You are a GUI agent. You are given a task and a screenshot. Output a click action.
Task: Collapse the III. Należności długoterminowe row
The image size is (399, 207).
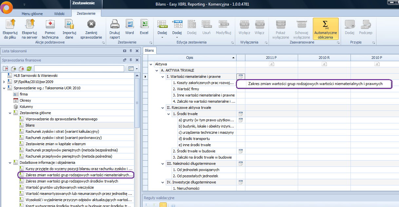163,164
